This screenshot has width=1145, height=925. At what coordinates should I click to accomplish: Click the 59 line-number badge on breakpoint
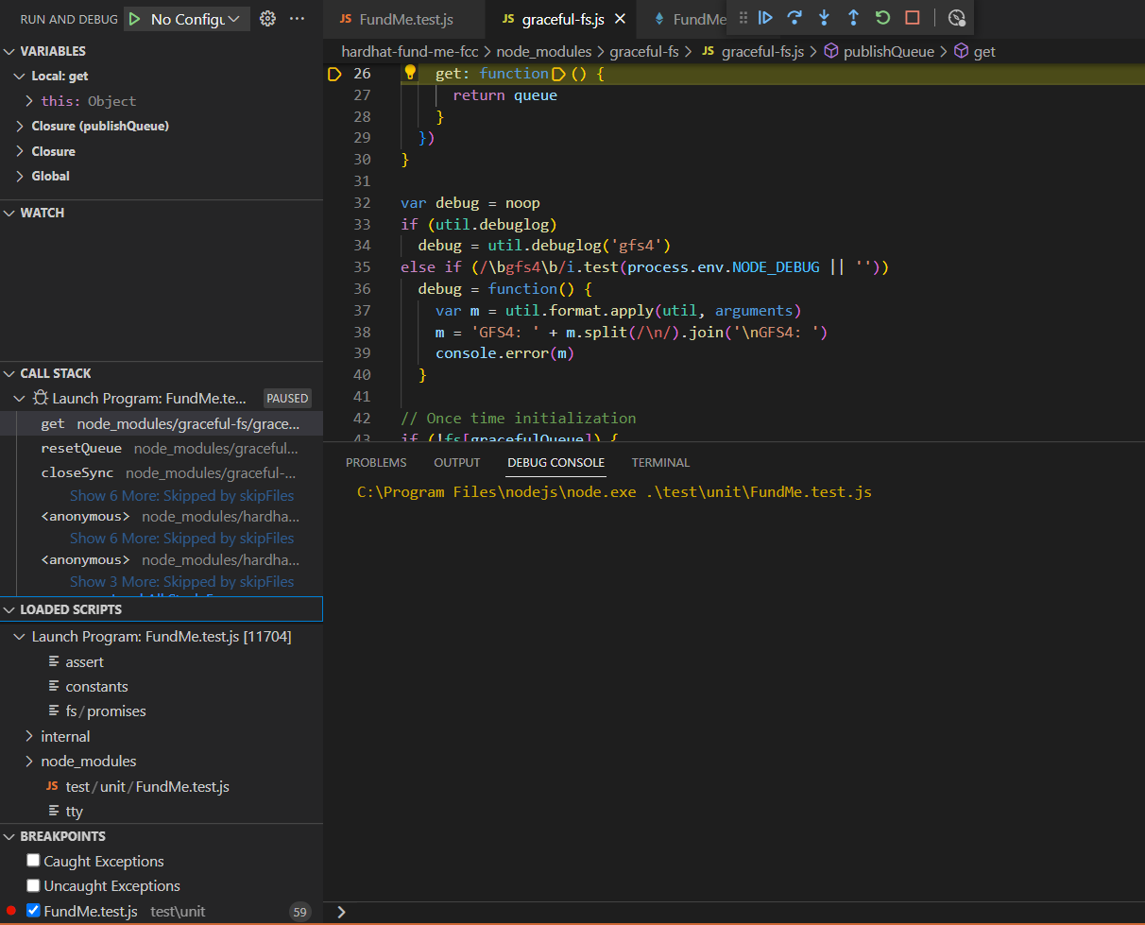point(300,912)
